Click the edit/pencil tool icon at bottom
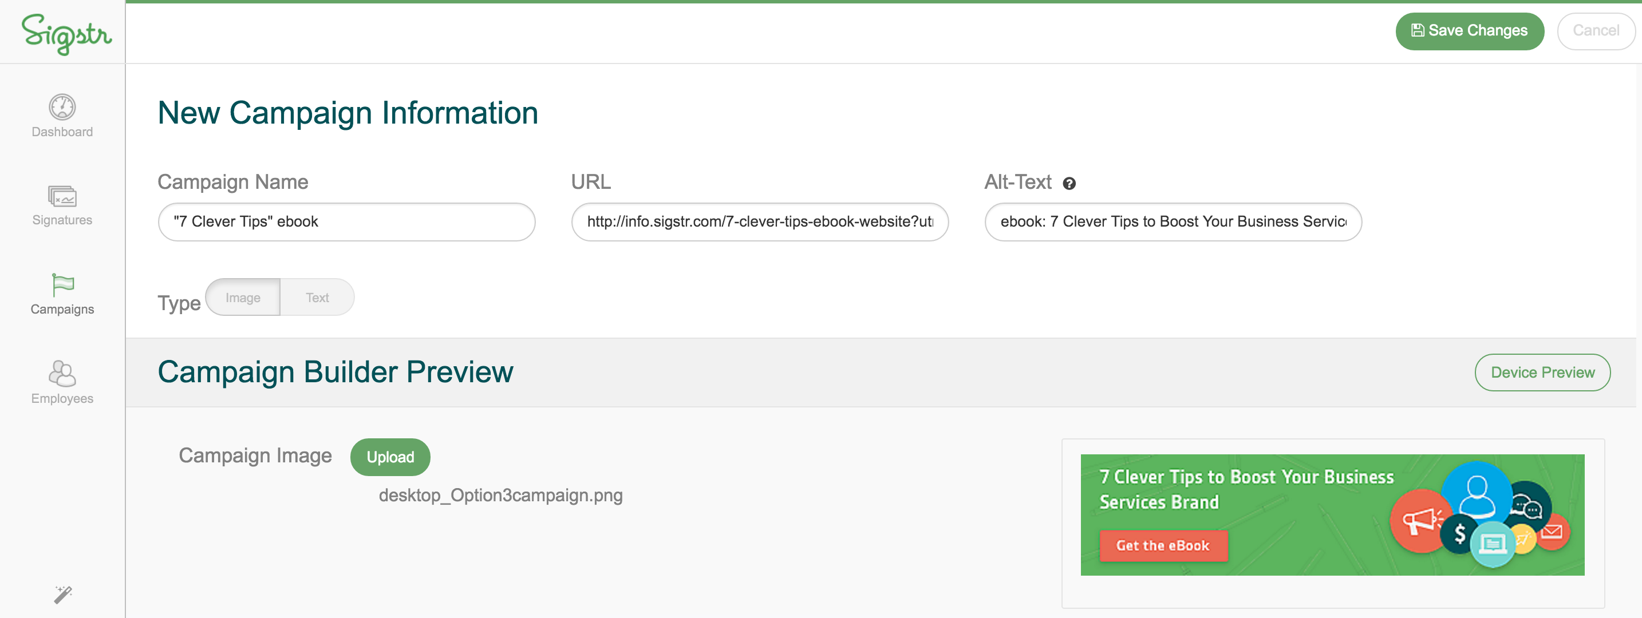The image size is (1642, 618). click(x=62, y=594)
